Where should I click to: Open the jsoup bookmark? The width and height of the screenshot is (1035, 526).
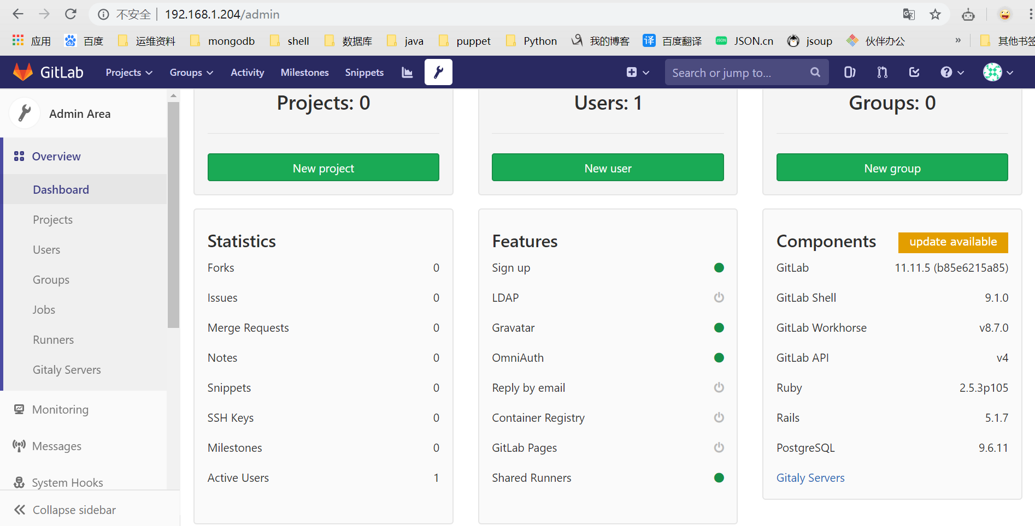[810, 41]
